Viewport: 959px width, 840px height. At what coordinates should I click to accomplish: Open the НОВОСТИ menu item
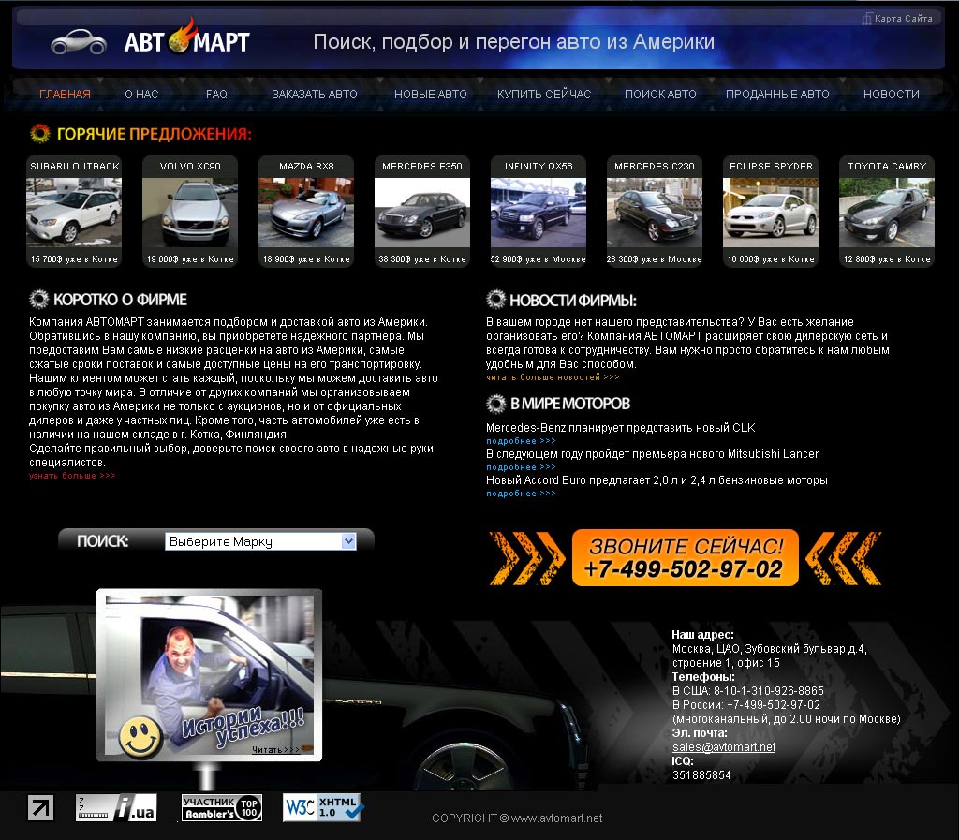(891, 94)
